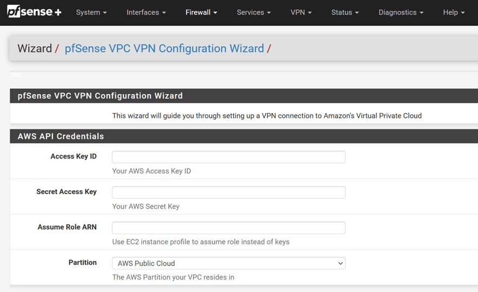Click the AWS API Credentials section header
This screenshot has width=478, height=292.
(61, 136)
